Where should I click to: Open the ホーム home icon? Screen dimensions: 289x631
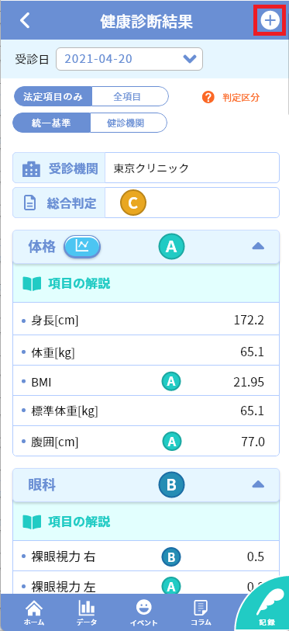[34, 612]
